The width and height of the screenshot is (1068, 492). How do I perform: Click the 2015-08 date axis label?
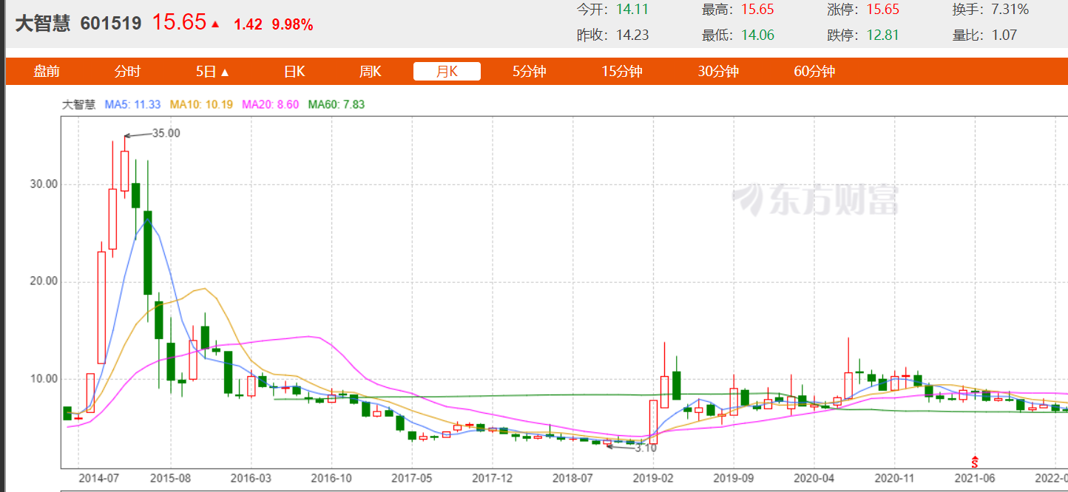point(170,479)
